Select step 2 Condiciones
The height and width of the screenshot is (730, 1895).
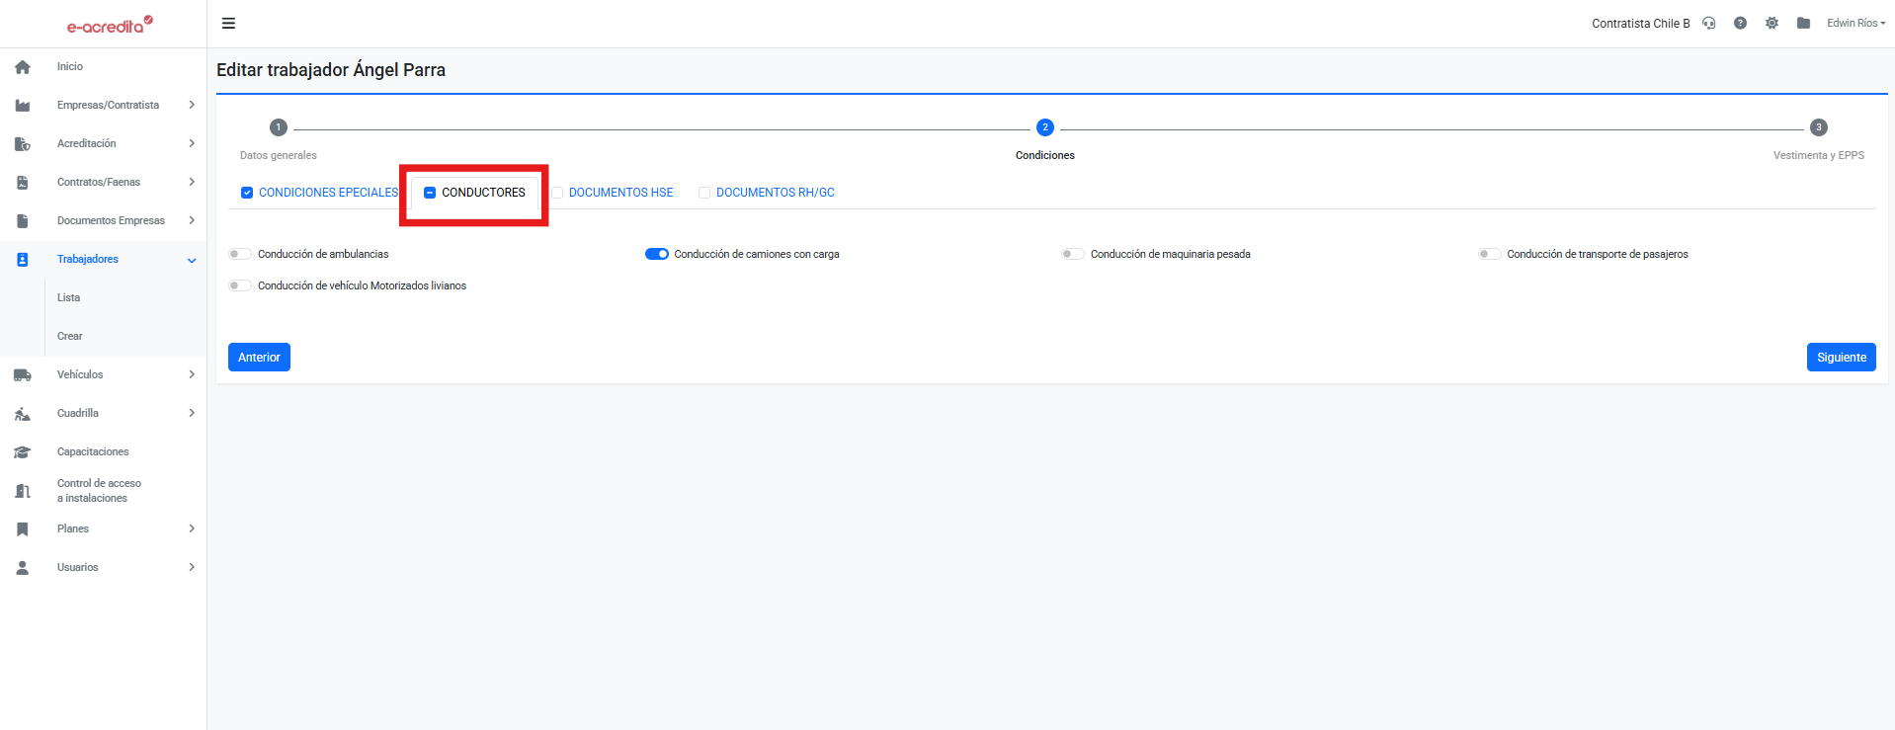tap(1045, 127)
